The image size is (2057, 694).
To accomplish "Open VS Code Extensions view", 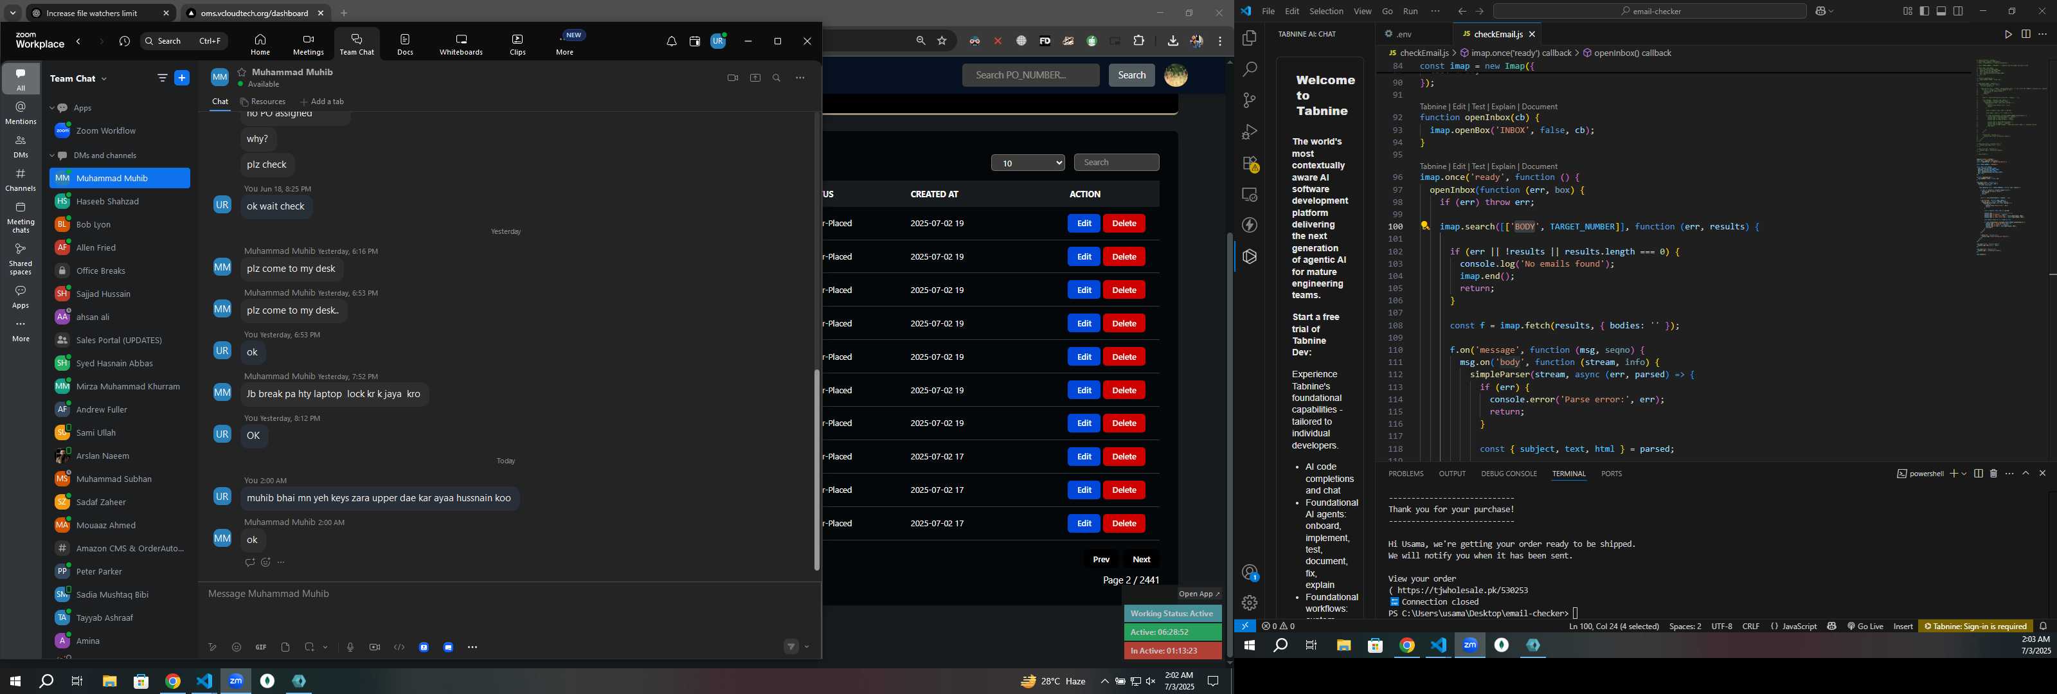I will click(x=1250, y=164).
